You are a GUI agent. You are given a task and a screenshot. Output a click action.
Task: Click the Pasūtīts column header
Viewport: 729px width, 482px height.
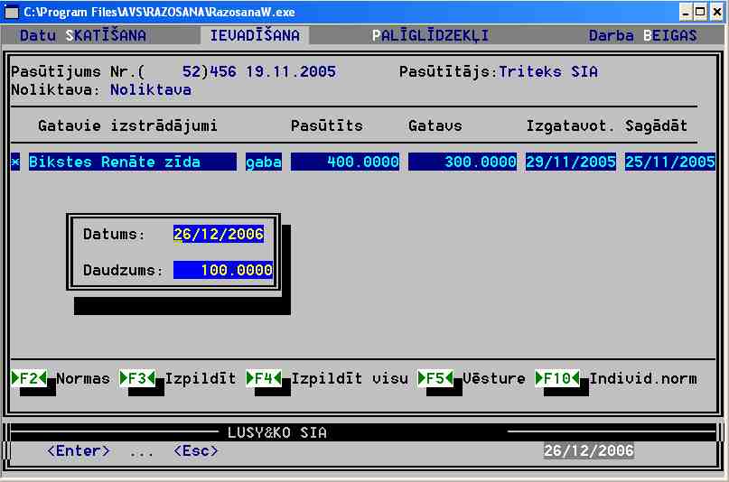pyautogui.click(x=327, y=125)
